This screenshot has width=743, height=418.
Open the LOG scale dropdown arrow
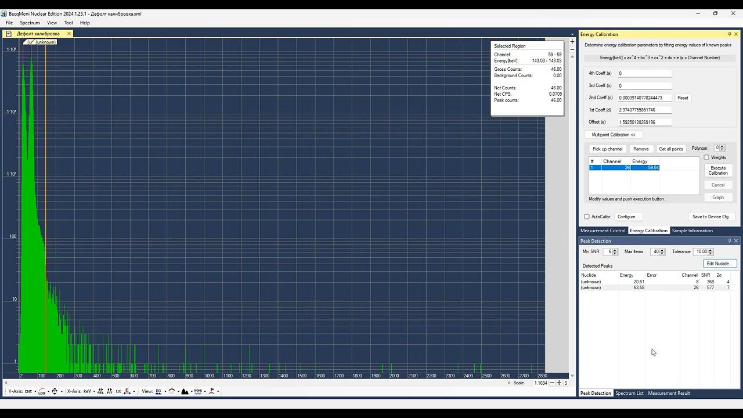click(49, 391)
